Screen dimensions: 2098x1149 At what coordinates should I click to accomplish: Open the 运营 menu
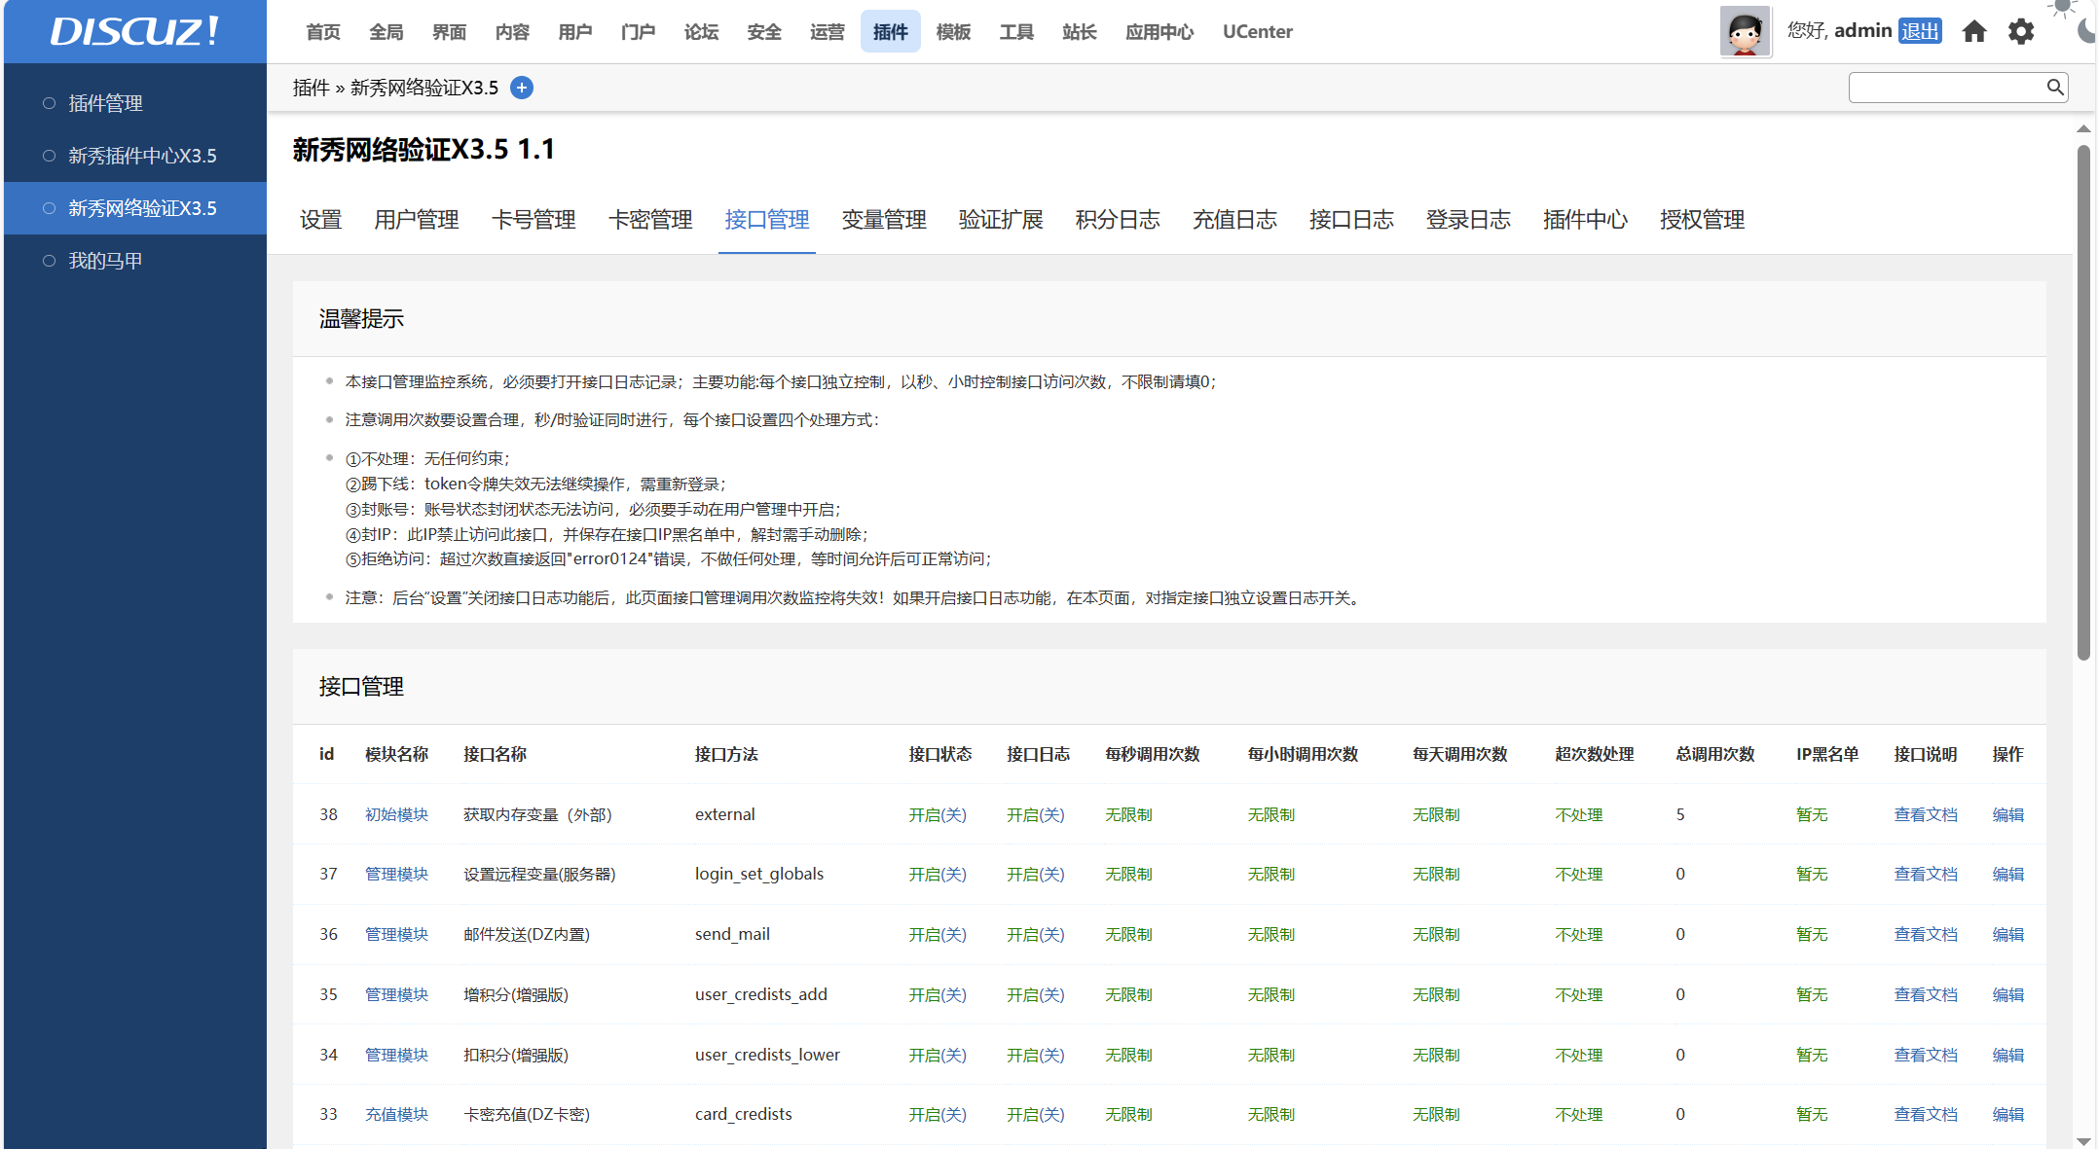pyautogui.click(x=828, y=32)
